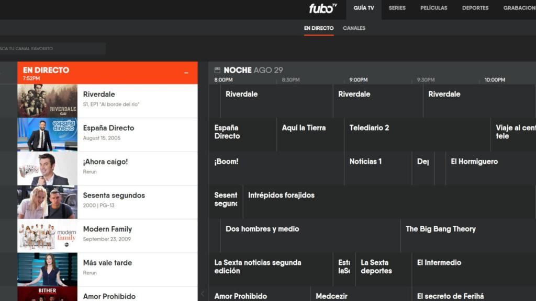Select the EN DIRECTO subtab
536x301 pixels.
pos(319,28)
